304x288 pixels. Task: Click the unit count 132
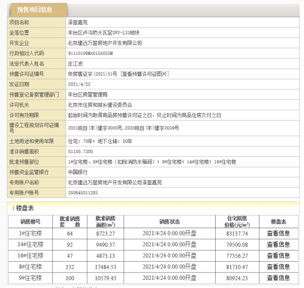click(70, 267)
